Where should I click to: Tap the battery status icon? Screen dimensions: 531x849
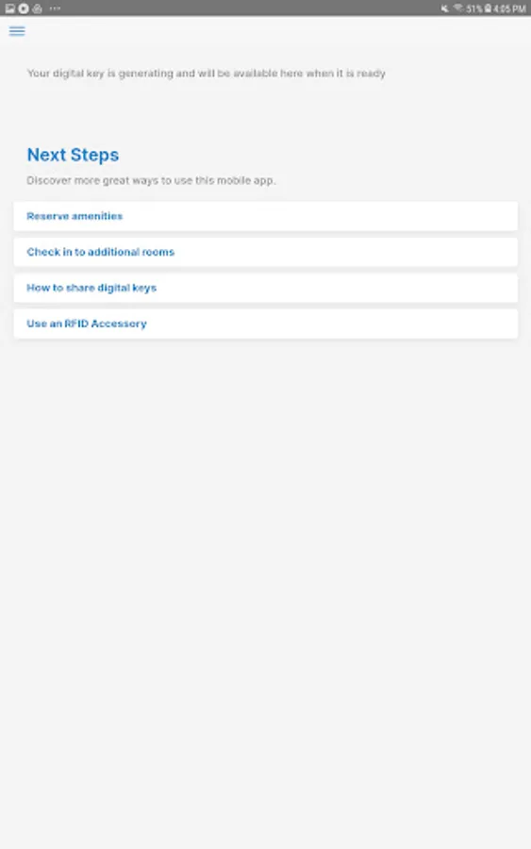pos(488,8)
